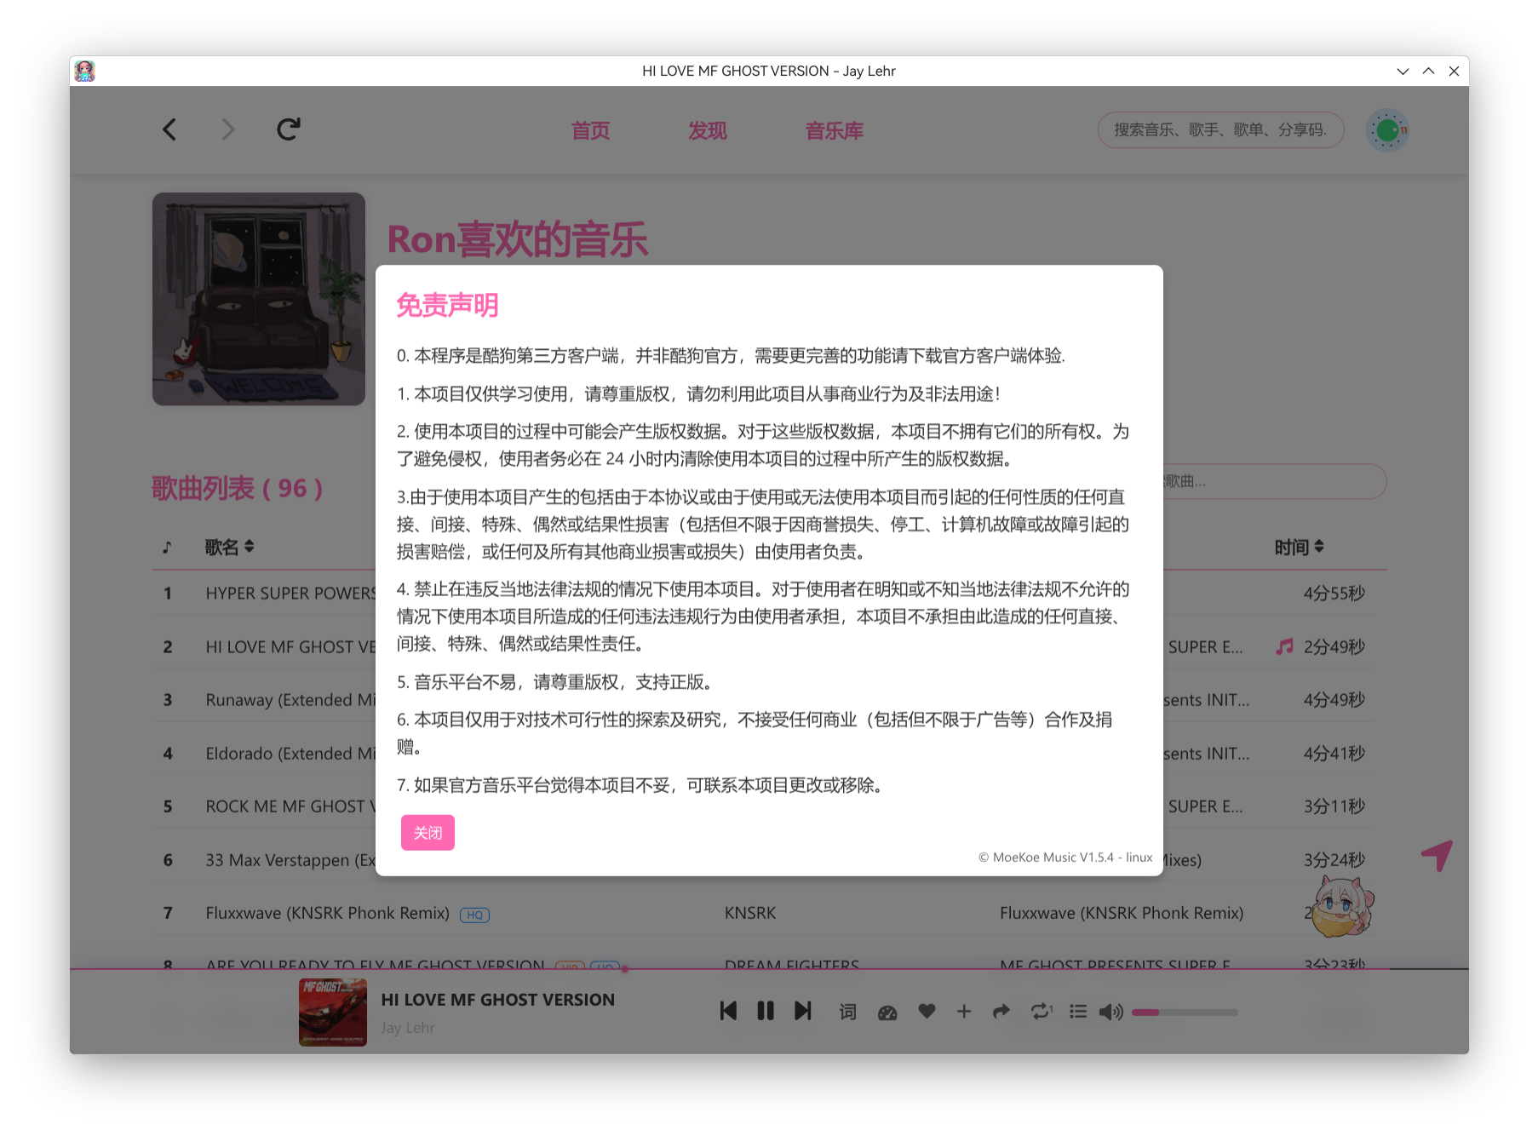Screen dimensions: 1538x1136
Task: Click the app icon in title bar
Action: [84, 71]
